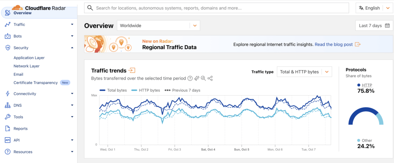Open Certificate Transparency page in sidebar
The image size is (394, 163).
tap(35, 82)
